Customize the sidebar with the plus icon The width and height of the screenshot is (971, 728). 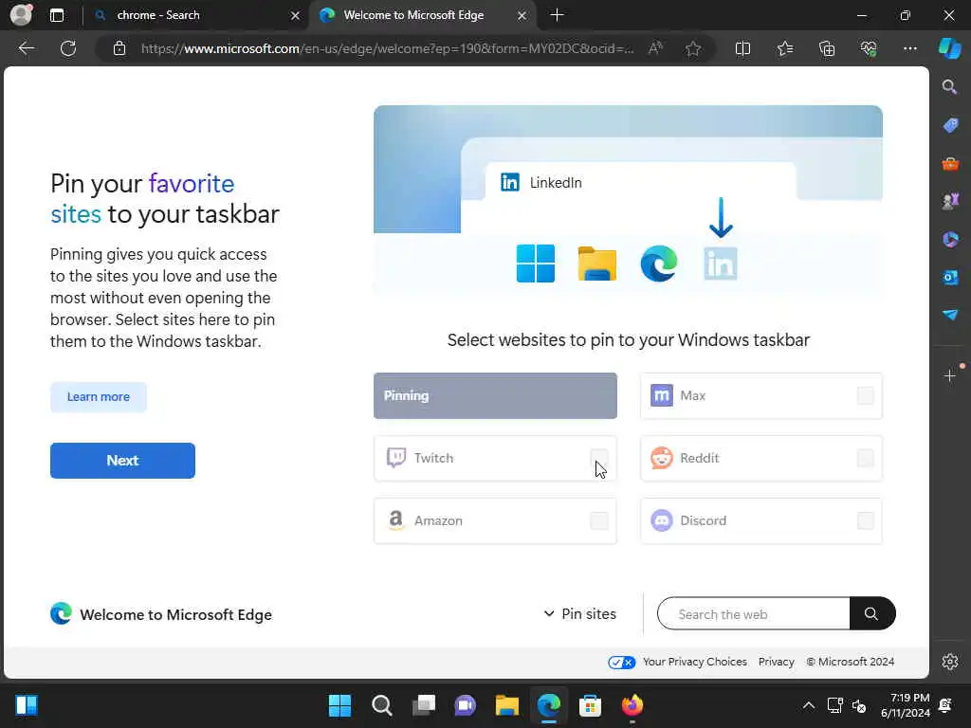tap(950, 375)
